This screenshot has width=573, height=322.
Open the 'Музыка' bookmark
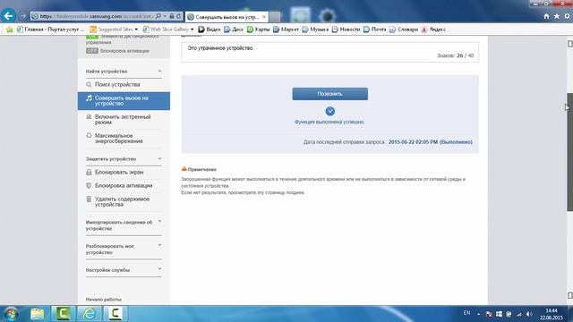[315, 30]
